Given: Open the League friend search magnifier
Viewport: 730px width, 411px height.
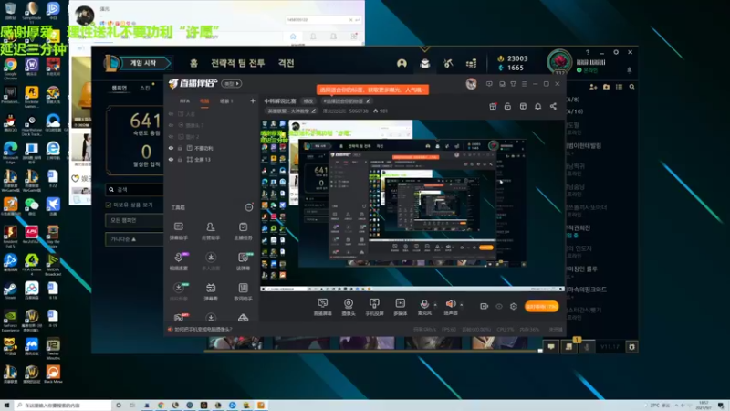Looking at the screenshot, I should point(631,87).
